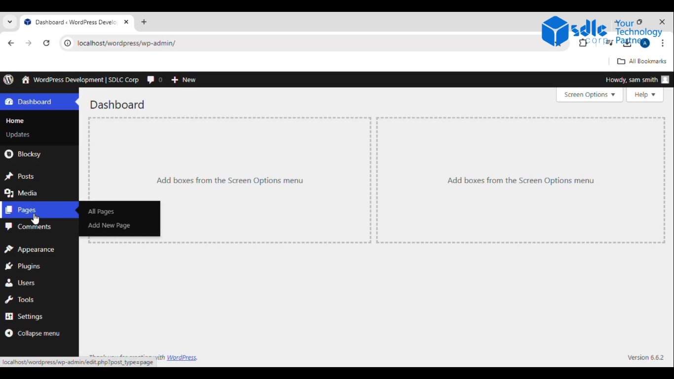The image size is (674, 379).
Task: Open the Tools menu label
Action: (26, 300)
